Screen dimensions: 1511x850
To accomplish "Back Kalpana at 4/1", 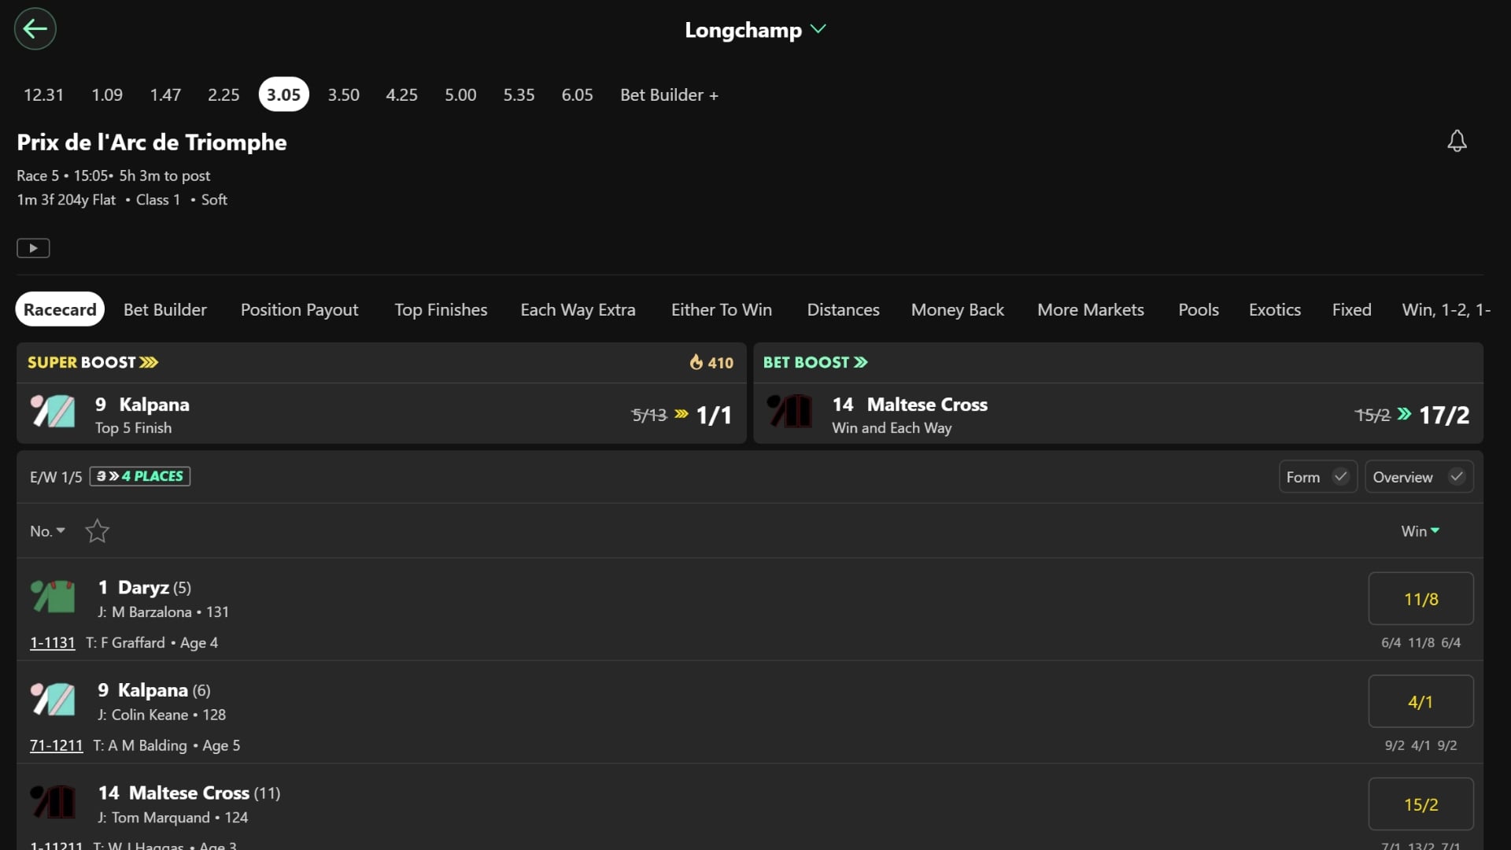I will (x=1420, y=701).
